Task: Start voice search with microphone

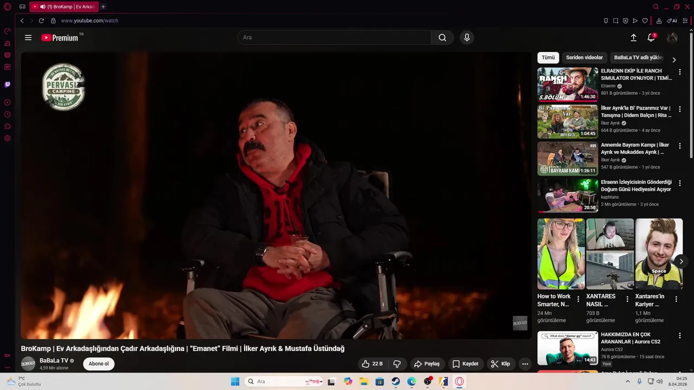Action: point(467,37)
